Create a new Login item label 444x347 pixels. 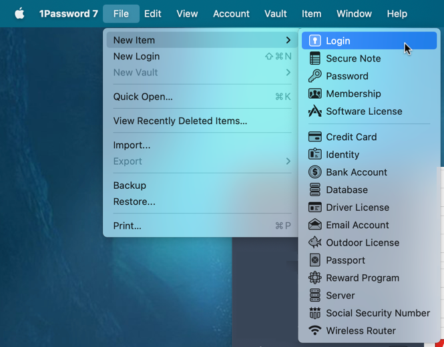click(338, 41)
